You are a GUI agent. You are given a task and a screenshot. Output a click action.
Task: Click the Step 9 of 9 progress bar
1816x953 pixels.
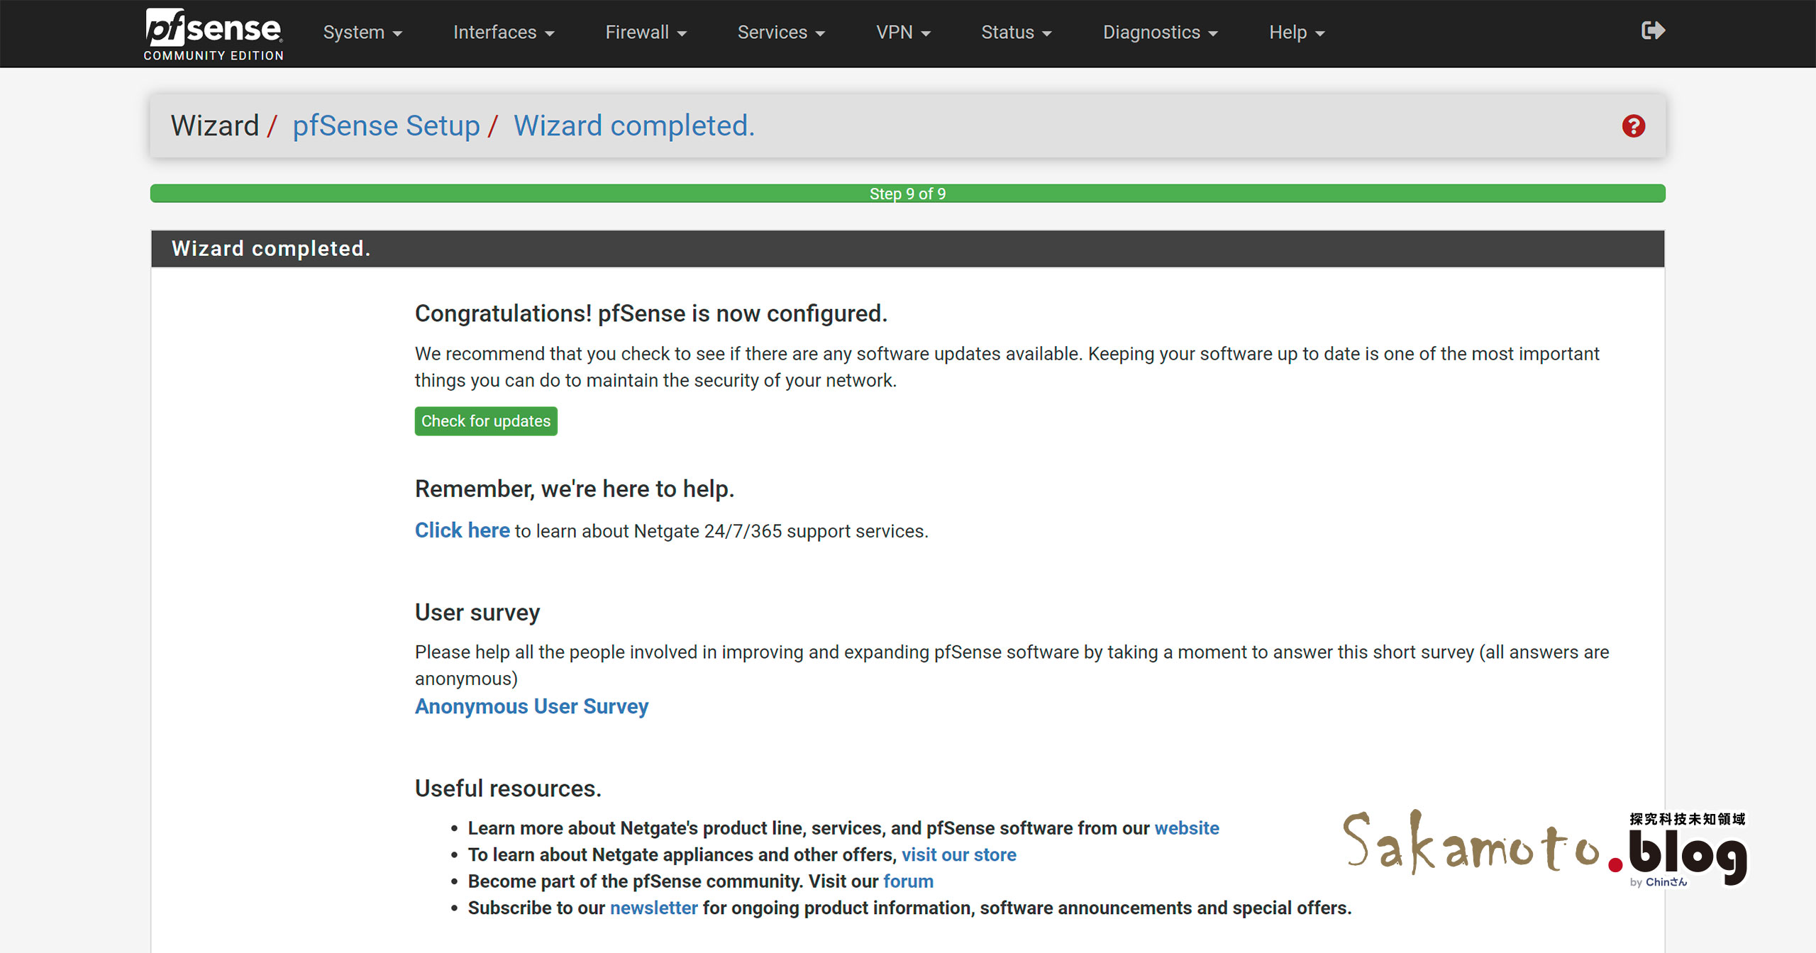pos(908,194)
